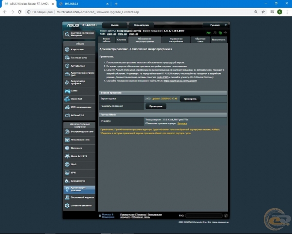
Task: Open AiCloud 2.0 in the sidebar
Action: coord(79,116)
